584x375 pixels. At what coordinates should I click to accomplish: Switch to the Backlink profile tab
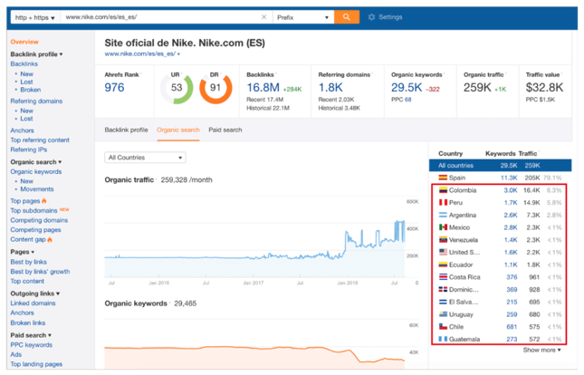point(126,130)
